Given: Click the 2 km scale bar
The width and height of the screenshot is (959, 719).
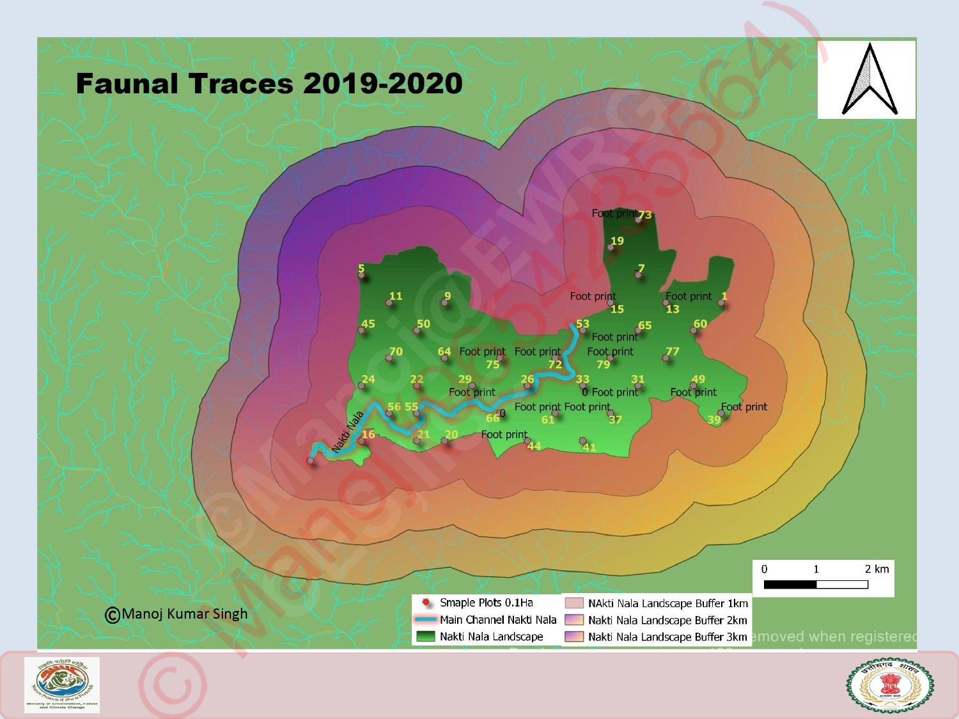Looking at the screenshot, I should 816,584.
